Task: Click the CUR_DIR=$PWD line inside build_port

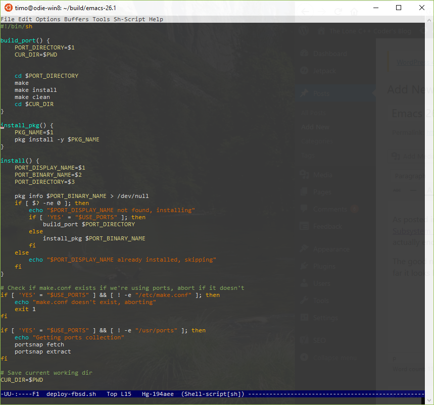Action: (36, 55)
